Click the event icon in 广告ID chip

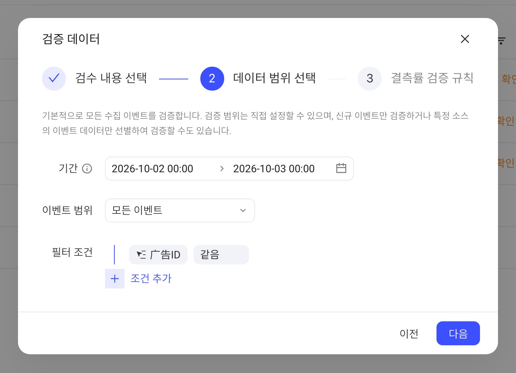pyautogui.click(x=141, y=255)
